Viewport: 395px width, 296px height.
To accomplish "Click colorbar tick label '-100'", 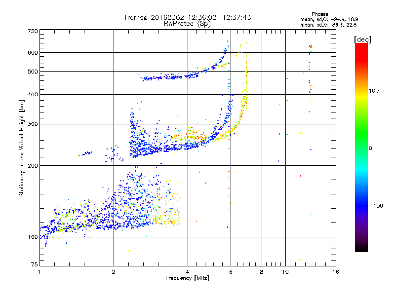I will 376,206.
